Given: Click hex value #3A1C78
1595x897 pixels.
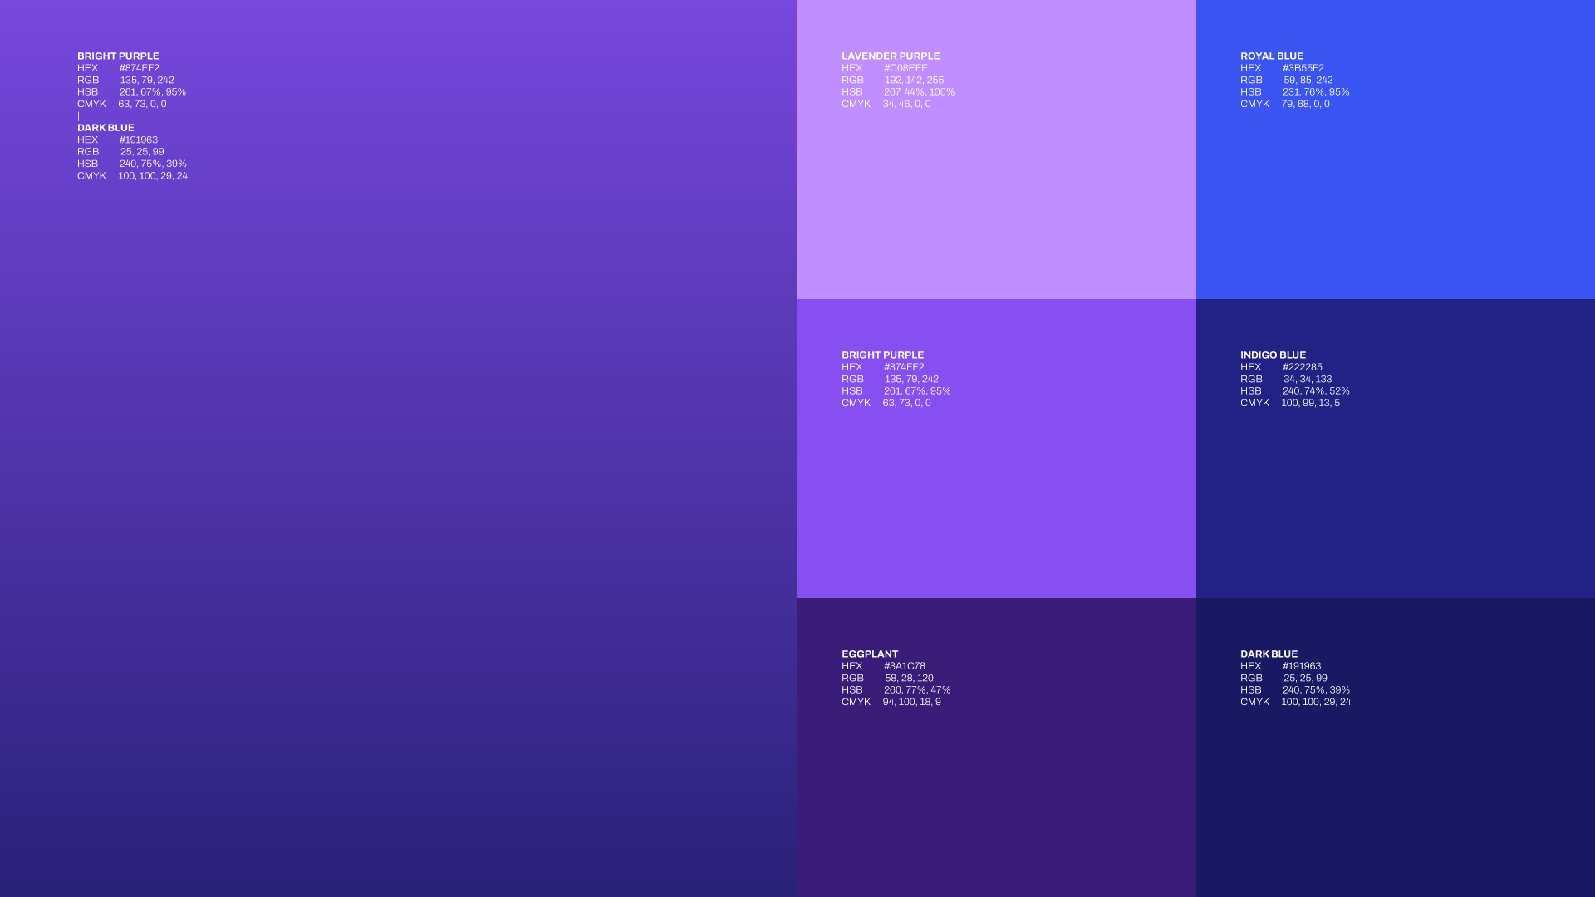Looking at the screenshot, I should click(905, 666).
